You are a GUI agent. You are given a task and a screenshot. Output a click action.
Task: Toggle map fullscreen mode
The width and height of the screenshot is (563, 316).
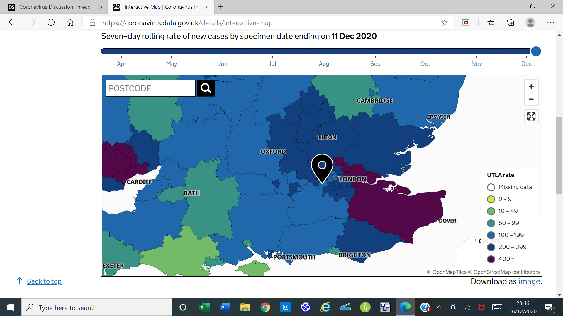tap(531, 116)
